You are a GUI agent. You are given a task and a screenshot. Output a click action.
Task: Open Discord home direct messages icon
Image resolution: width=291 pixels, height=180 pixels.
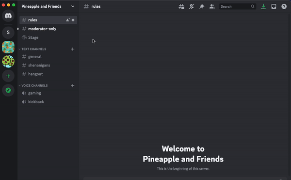pos(8,16)
